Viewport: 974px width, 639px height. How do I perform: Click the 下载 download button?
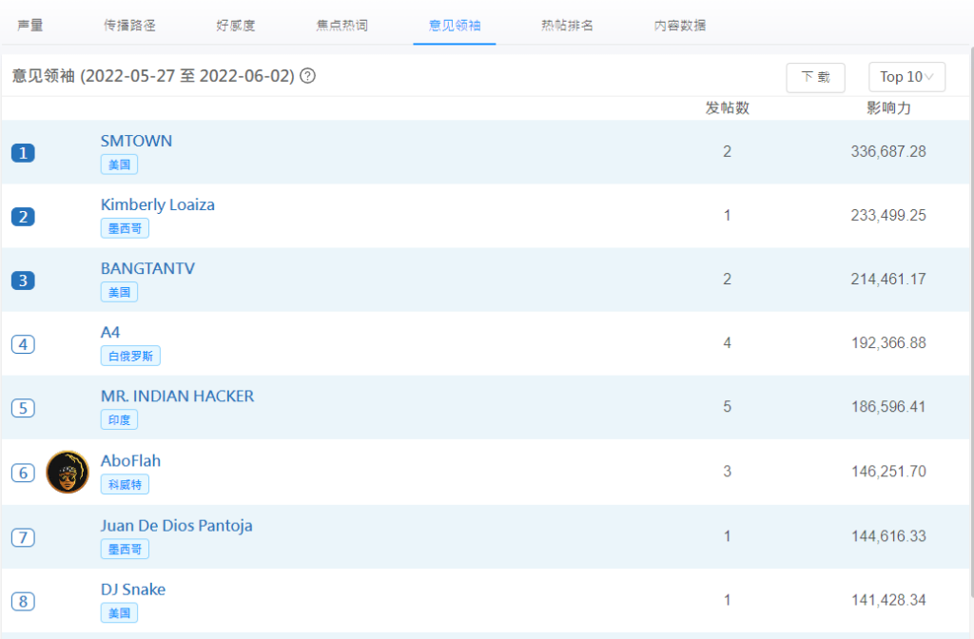(815, 77)
